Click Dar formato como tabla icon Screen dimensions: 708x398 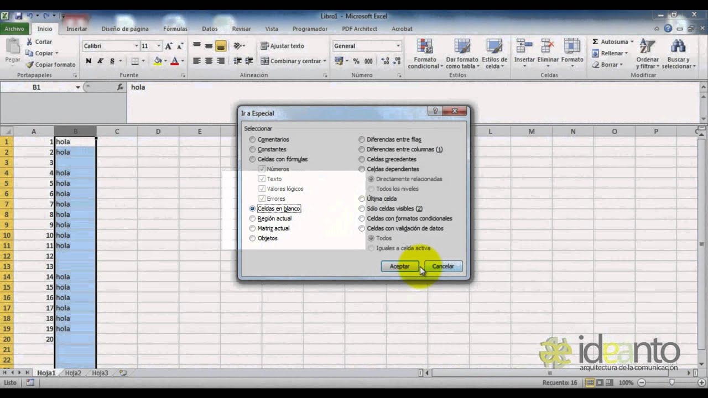point(462,46)
